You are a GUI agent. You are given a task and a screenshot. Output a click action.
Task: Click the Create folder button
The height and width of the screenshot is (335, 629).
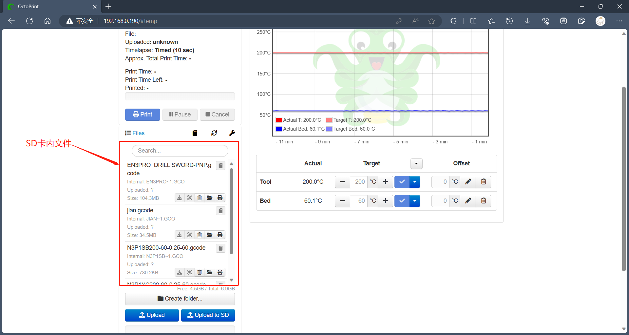coord(180,299)
